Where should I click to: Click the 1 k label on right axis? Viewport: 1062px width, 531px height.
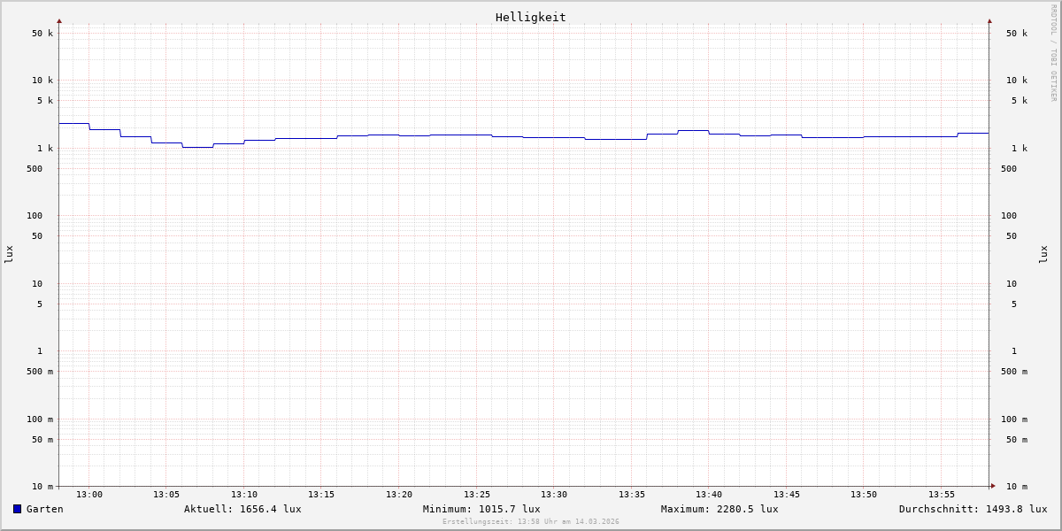tap(1019, 149)
